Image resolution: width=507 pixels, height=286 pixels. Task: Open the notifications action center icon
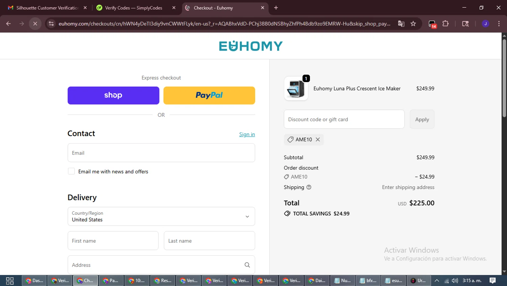click(492, 281)
